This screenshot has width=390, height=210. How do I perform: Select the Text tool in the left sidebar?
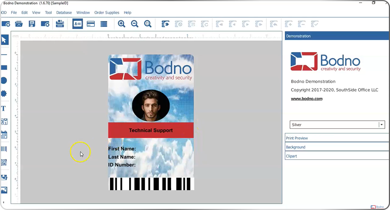[4, 109]
